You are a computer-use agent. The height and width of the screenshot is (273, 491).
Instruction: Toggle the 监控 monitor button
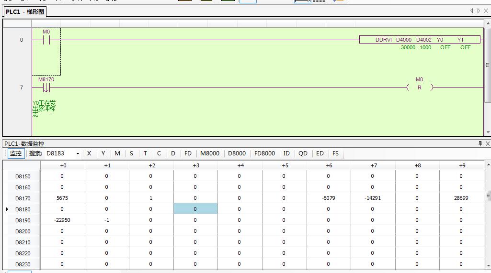(16, 153)
